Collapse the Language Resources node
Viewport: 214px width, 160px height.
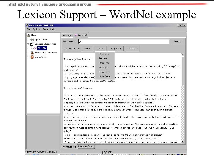point(28,44)
